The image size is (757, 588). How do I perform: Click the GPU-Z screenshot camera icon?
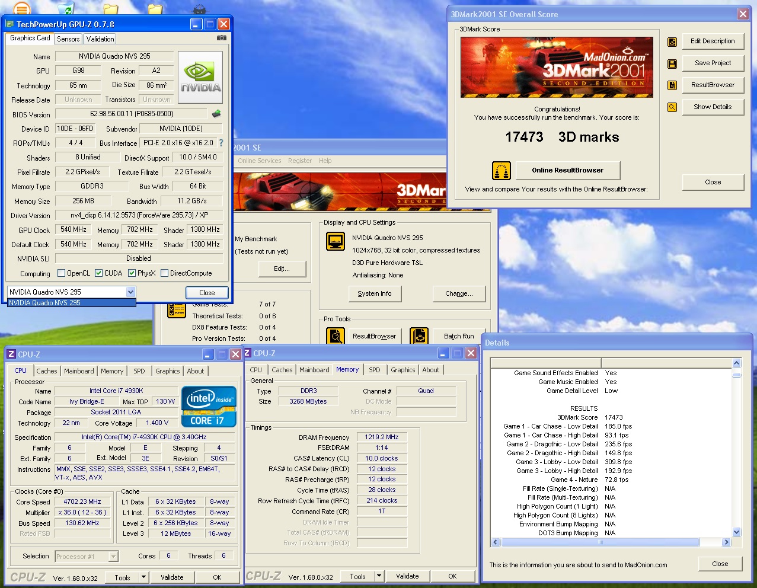pyautogui.click(x=222, y=38)
